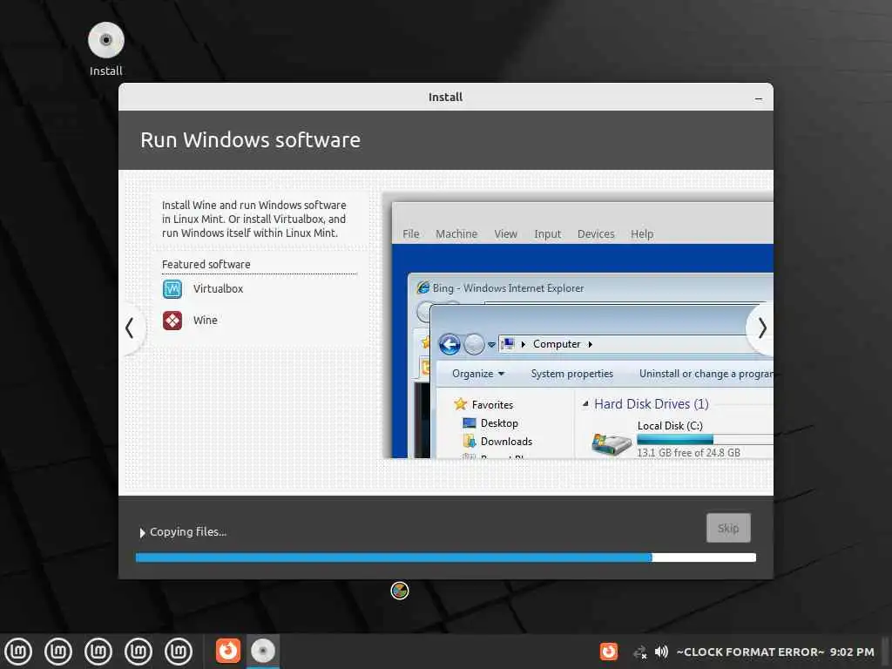Image resolution: width=892 pixels, height=669 pixels.
Task: Click System properties in the screenshot
Action: [571, 374]
